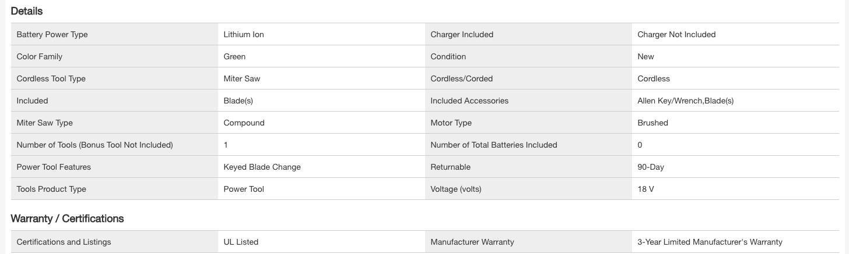Click the 90-Day returnable value
The image size is (849, 254).
(x=651, y=167)
